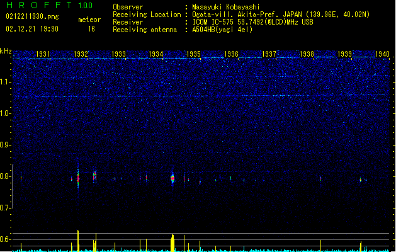Click the A504HB antenna description
The width and height of the screenshot is (396, 252).
(222, 30)
